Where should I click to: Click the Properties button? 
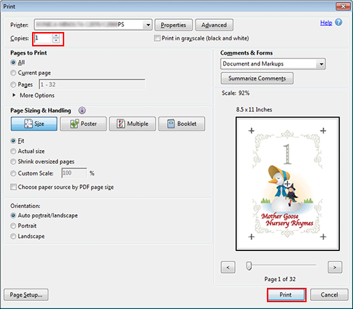[173, 25]
